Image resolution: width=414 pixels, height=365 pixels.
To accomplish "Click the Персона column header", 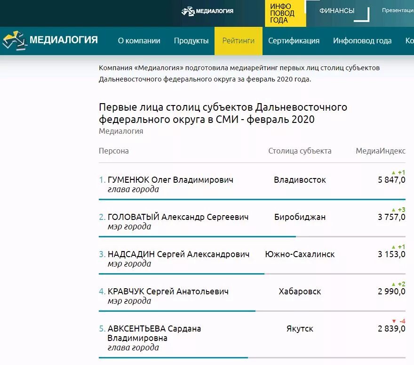I will pos(114,151).
